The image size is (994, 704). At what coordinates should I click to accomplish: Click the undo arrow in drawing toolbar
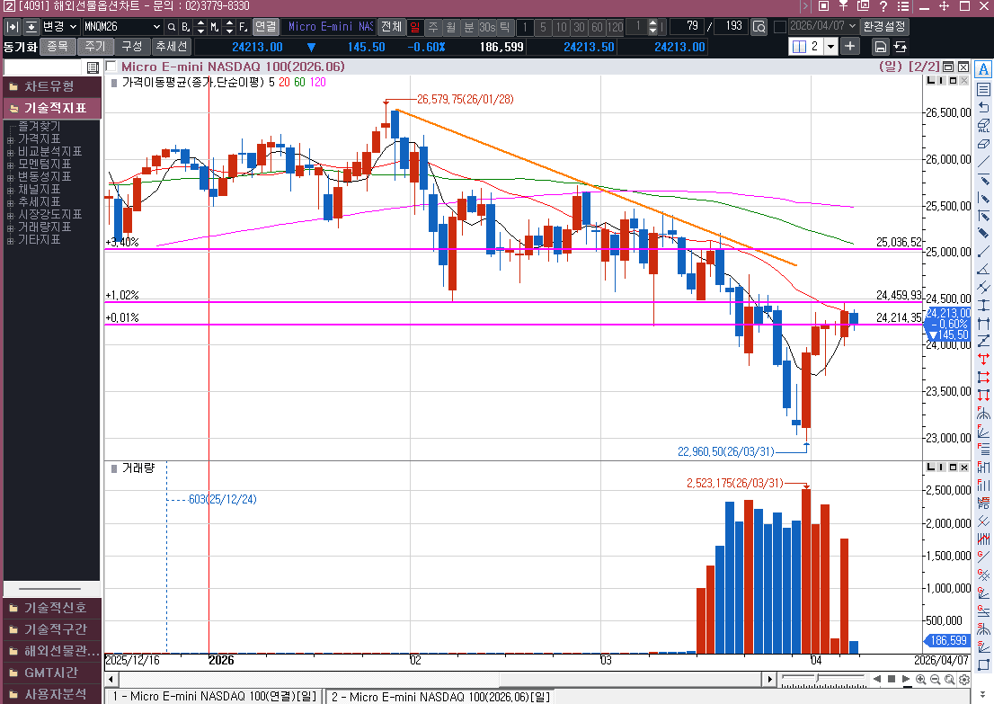click(x=983, y=107)
